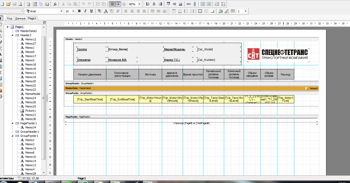Click the Fit to Grid icon
This screenshot has width=350, height=183.
(124, 4)
